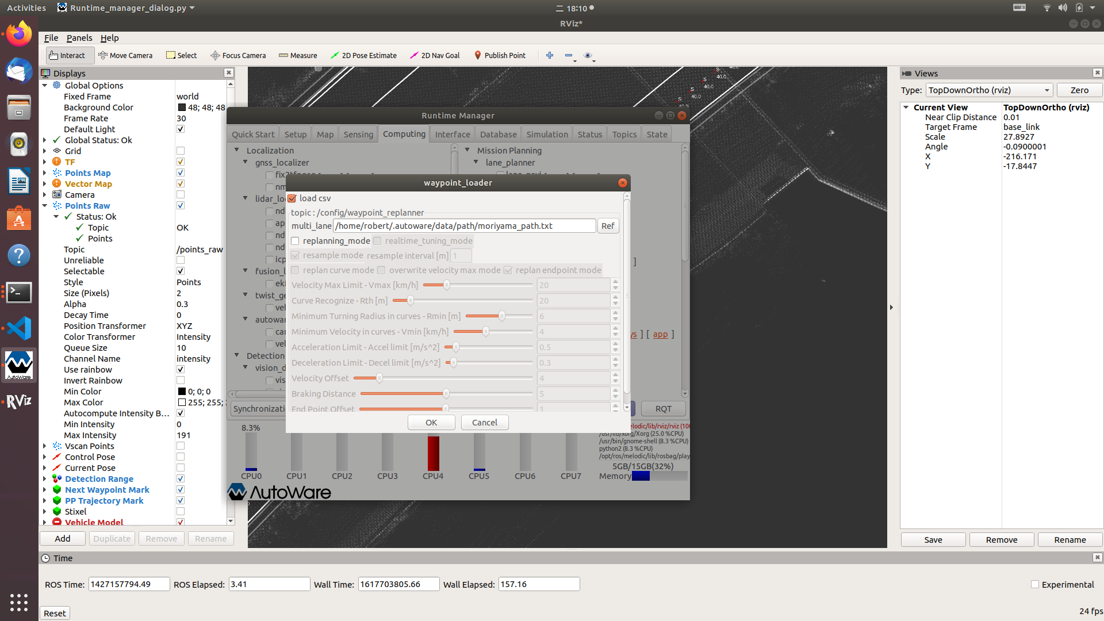The height and width of the screenshot is (621, 1104).
Task: Click the multi_lane path input field
Action: (x=464, y=226)
